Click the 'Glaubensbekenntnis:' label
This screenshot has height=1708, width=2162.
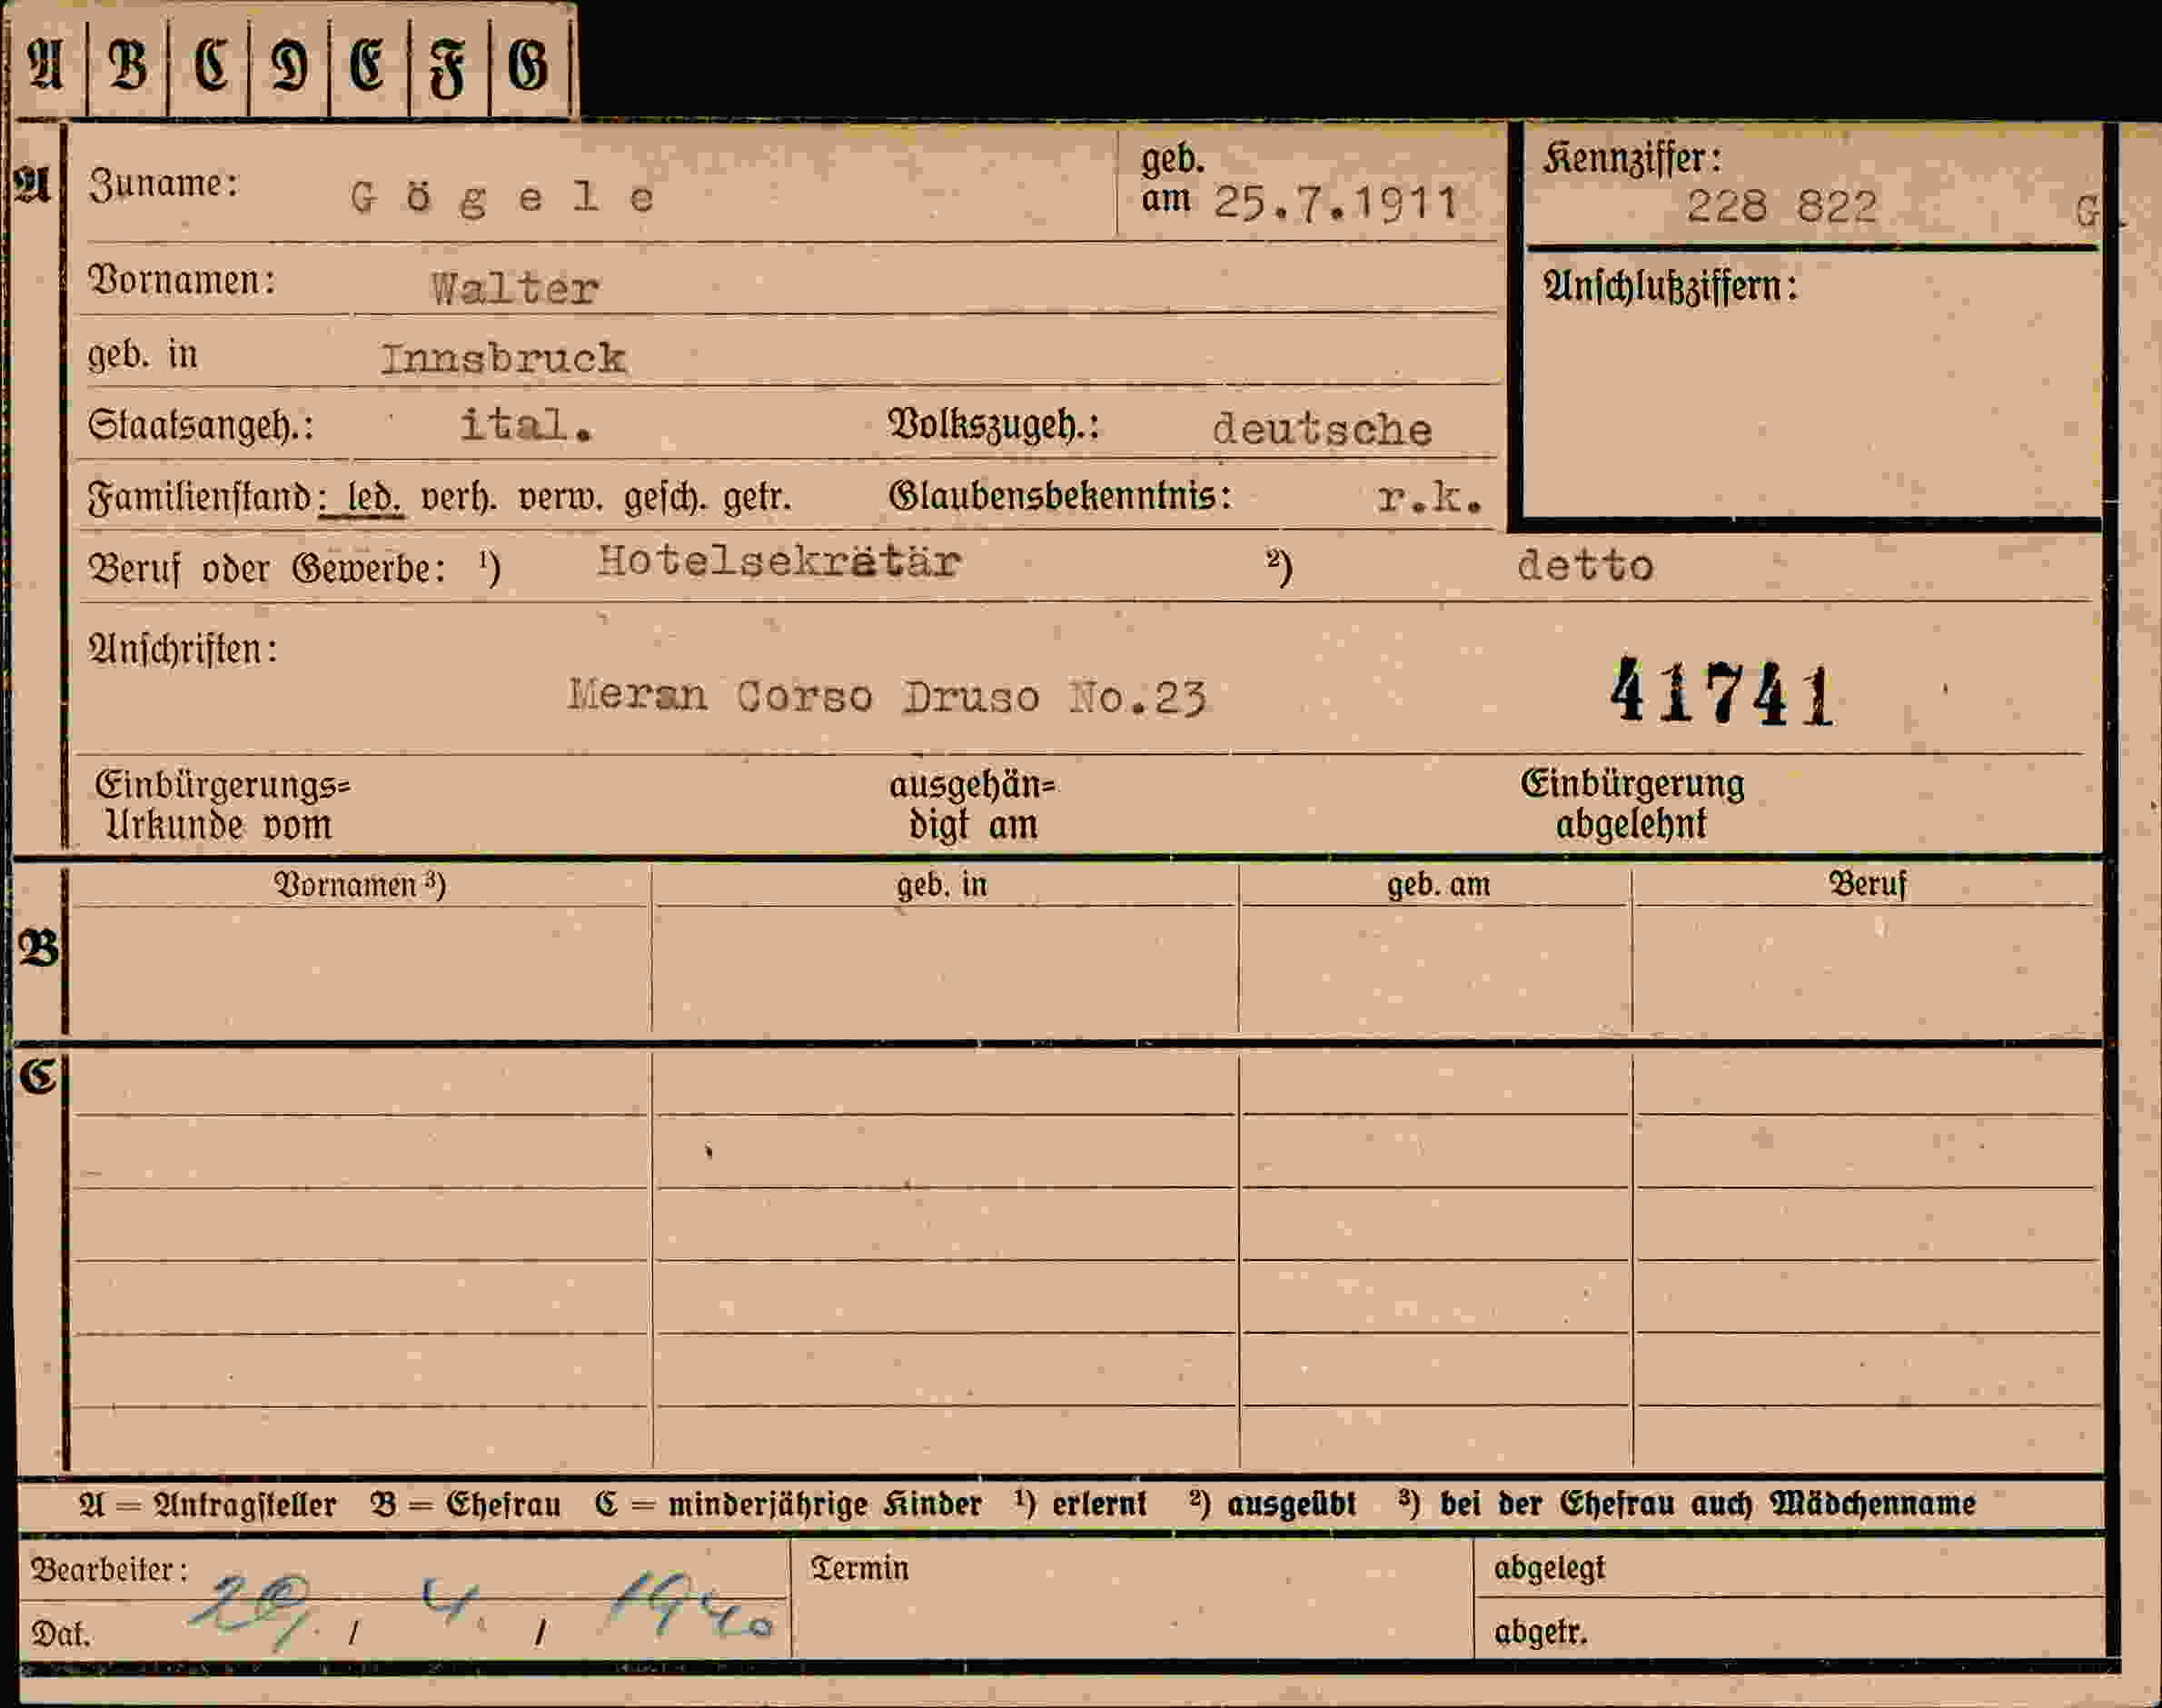(x=1060, y=496)
